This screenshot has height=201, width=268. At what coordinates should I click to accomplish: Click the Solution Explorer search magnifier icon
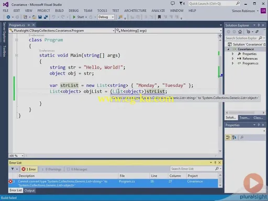click(x=261, y=38)
